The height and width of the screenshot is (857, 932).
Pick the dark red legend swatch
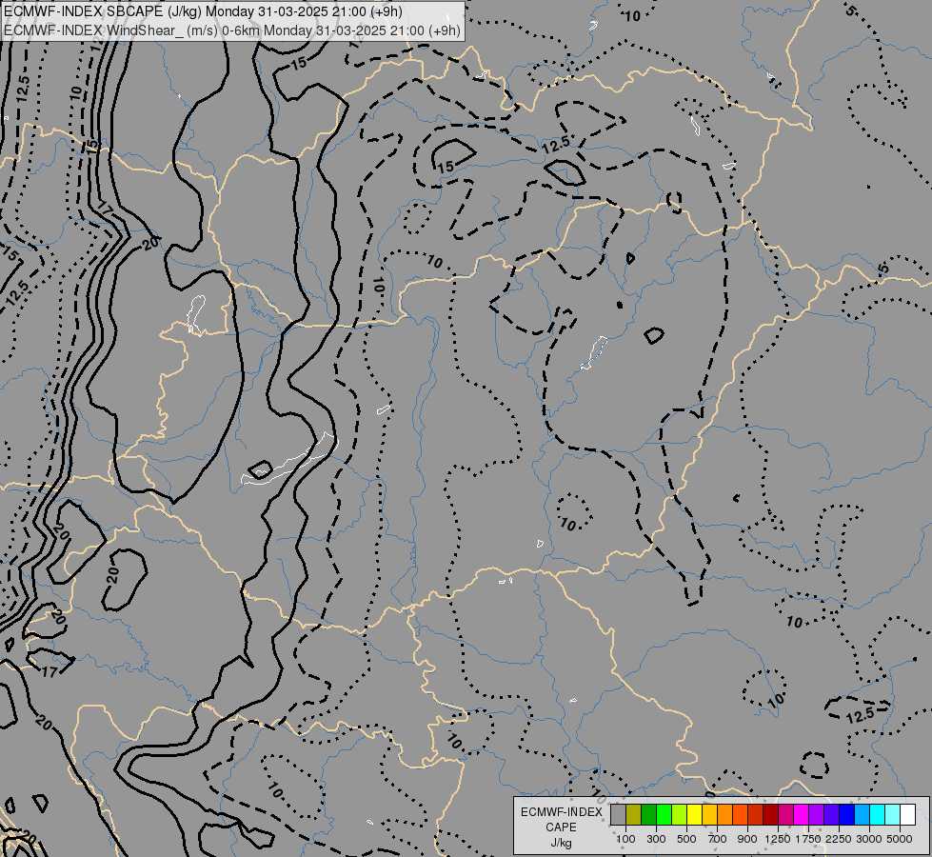coord(771,814)
